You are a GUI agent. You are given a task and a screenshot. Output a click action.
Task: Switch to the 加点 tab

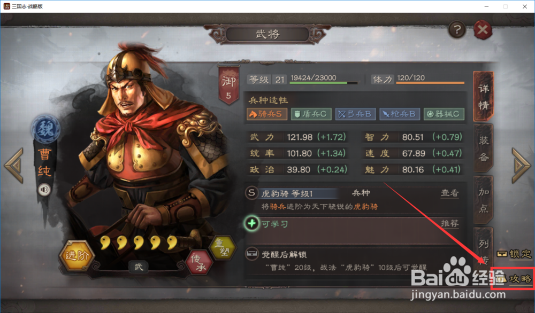pyautogui.click(x=483, y=200)
